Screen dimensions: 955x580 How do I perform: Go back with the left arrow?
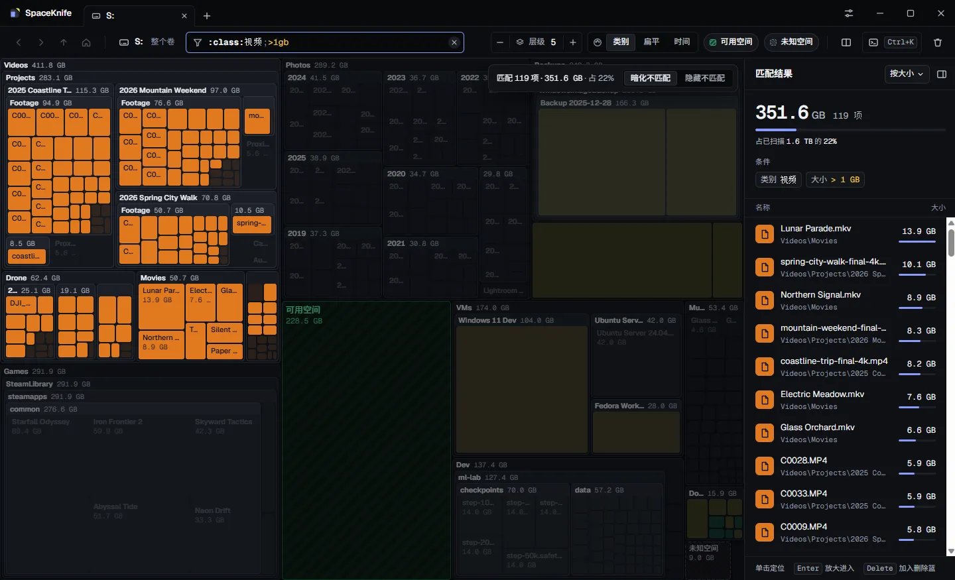(x=19, y=42)
